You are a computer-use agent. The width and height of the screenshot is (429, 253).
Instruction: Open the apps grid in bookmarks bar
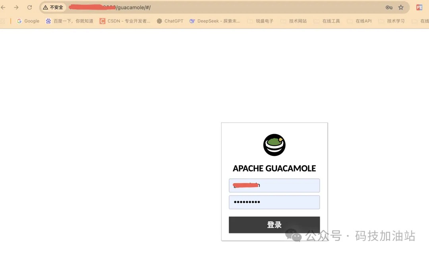coord(2,21)
